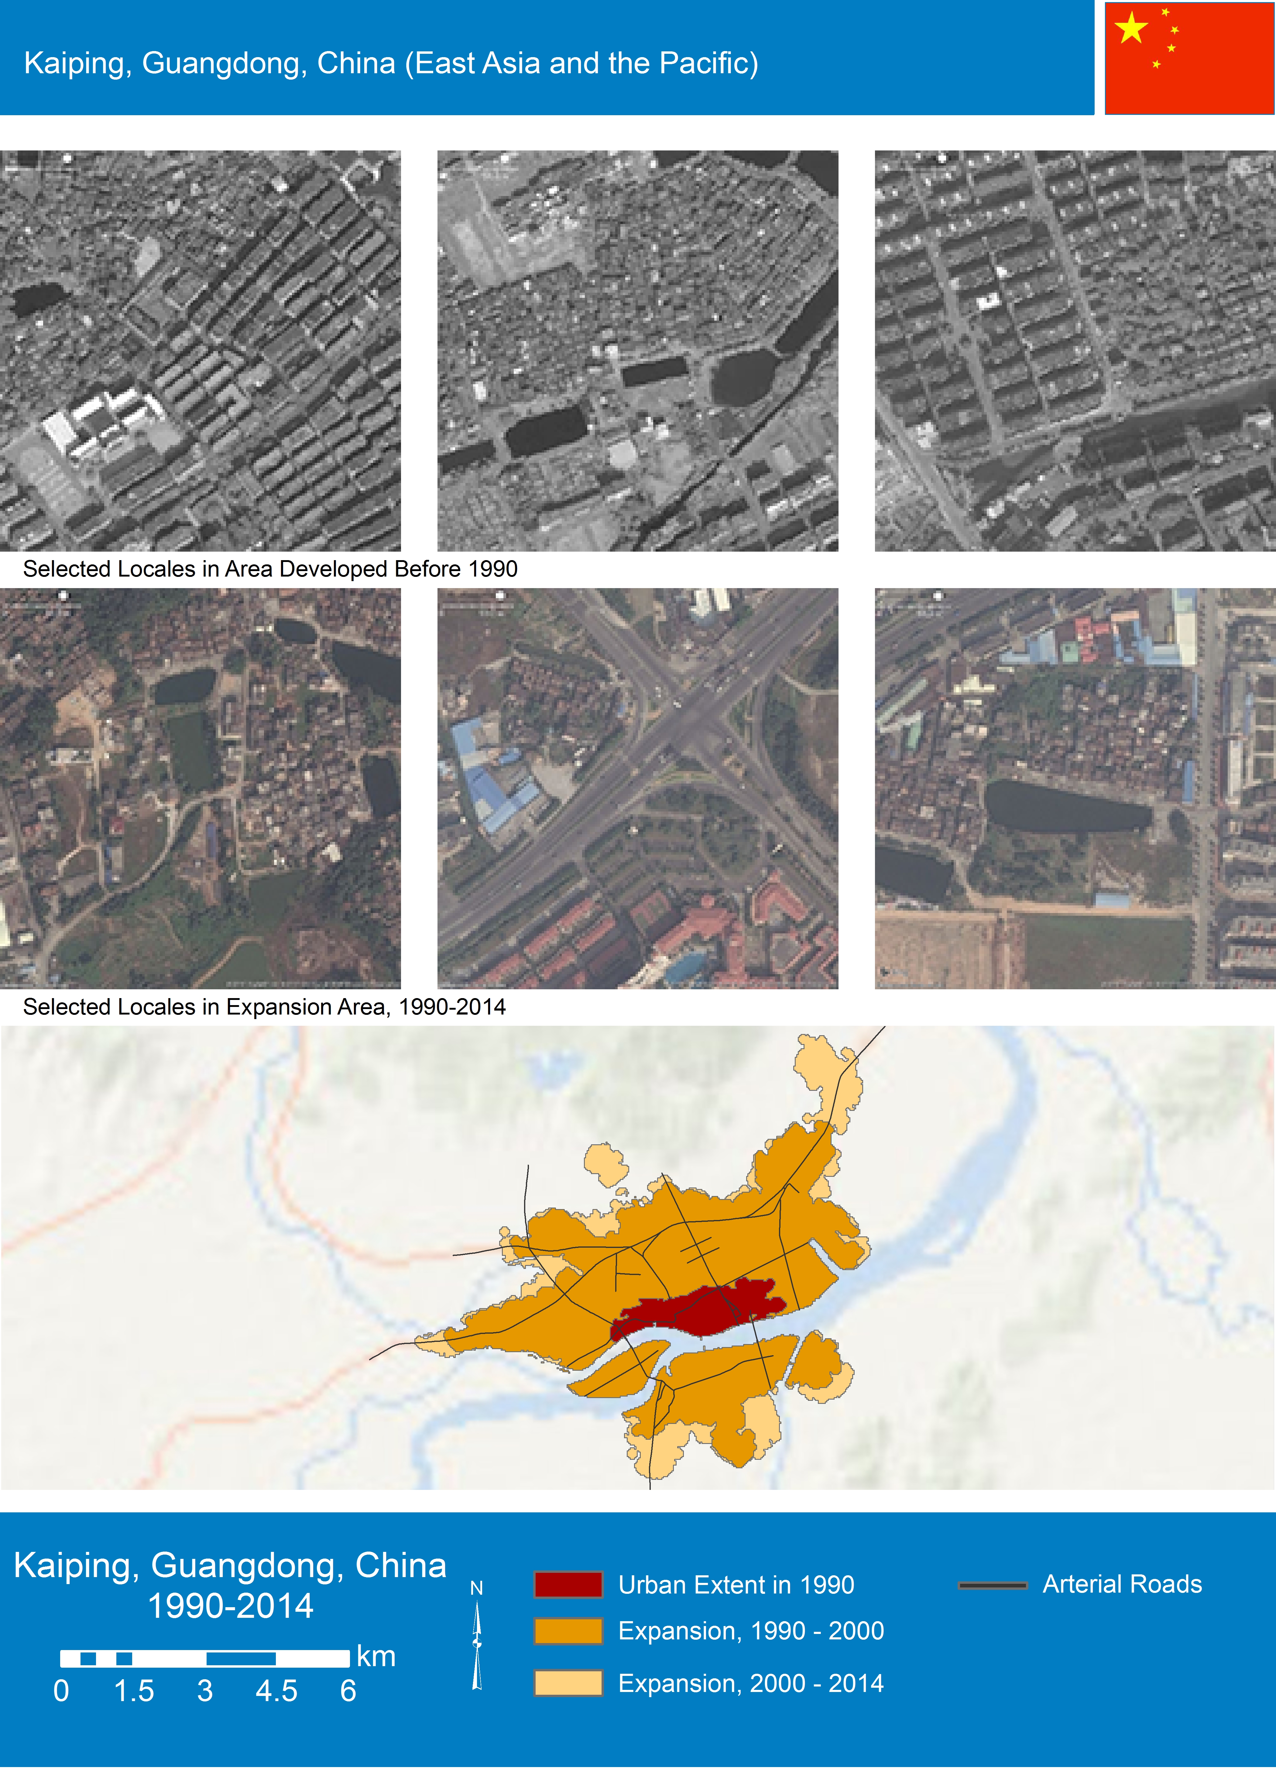Open the first color expansion area thumbnail
1276x1778 pixels.
click(x=200, y=788)
